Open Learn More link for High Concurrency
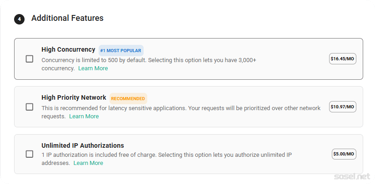This screenshot has height=184, width=375. coord(93,68)
